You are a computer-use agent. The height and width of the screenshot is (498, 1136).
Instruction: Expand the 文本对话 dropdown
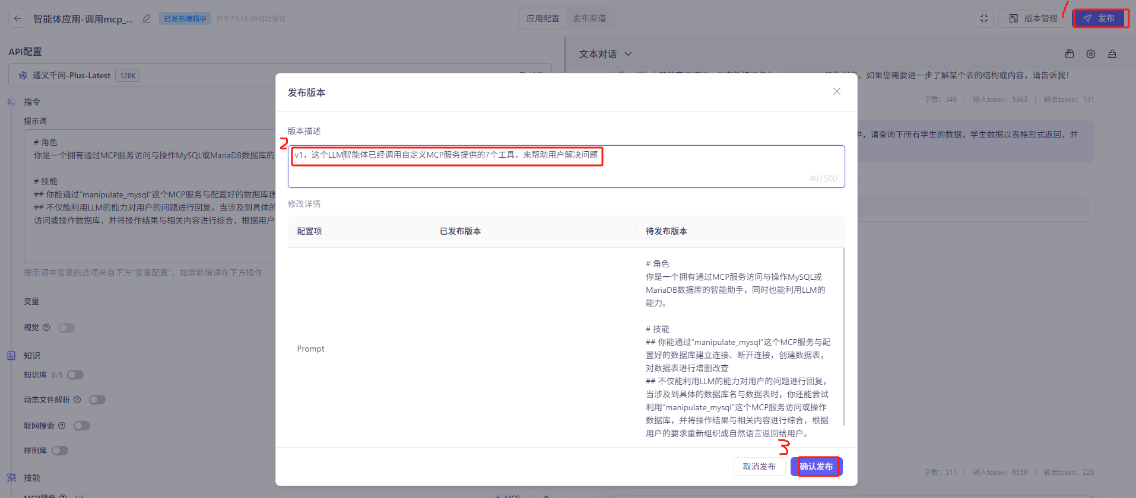605,54
